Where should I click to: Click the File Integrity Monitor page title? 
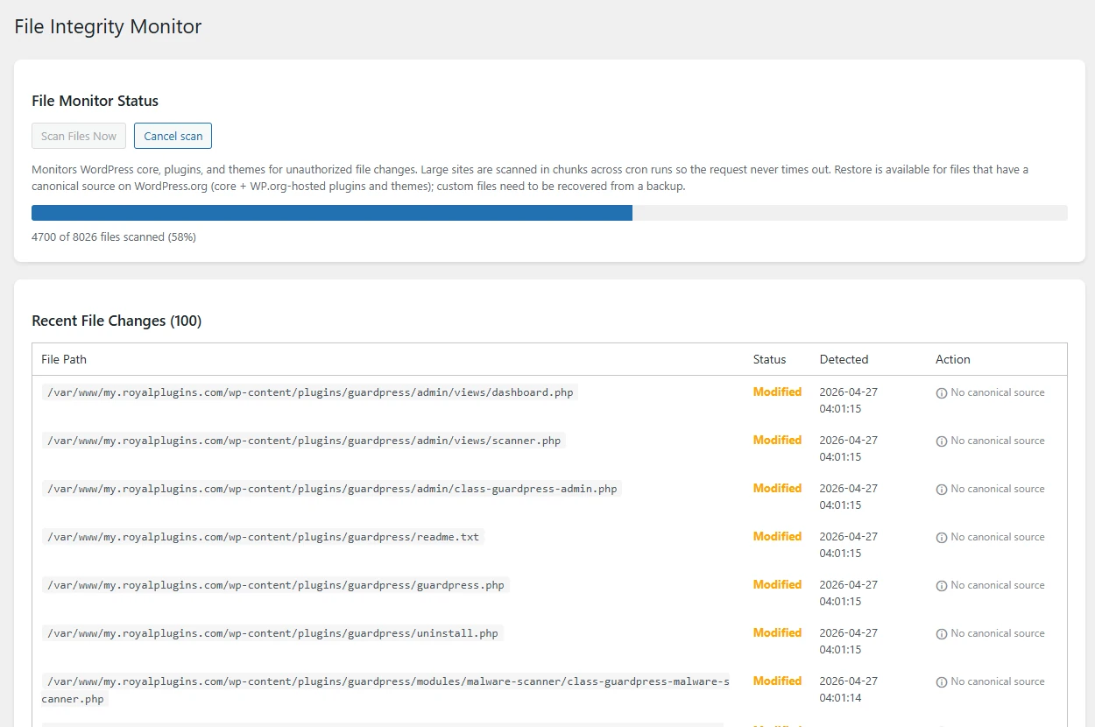108,27
